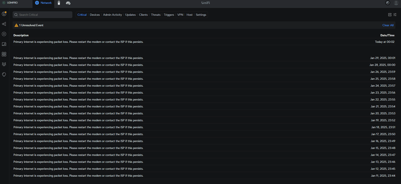This screenshot has height=184, width=401.
Task: Click the warning triangle by Unresolved Event
Action: click(17, 25)
